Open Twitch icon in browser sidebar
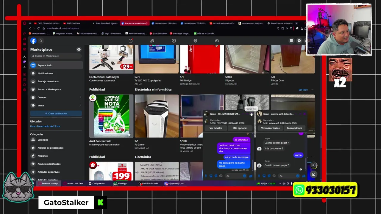 pyautogui.click(x=24, y=62)
